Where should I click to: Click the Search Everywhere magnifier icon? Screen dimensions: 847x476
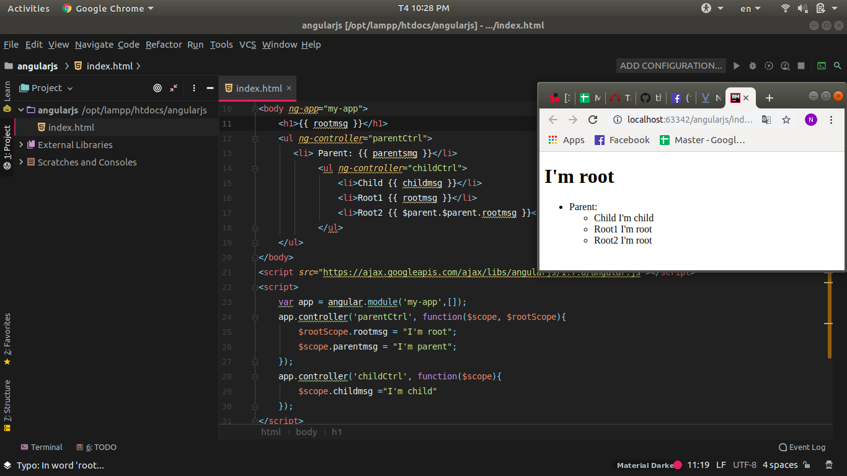click(838, 66)
